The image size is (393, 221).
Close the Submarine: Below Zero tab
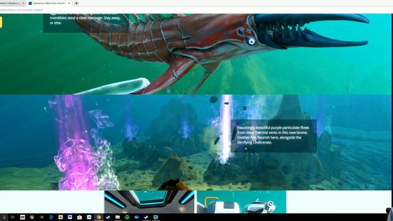point(69,3)
